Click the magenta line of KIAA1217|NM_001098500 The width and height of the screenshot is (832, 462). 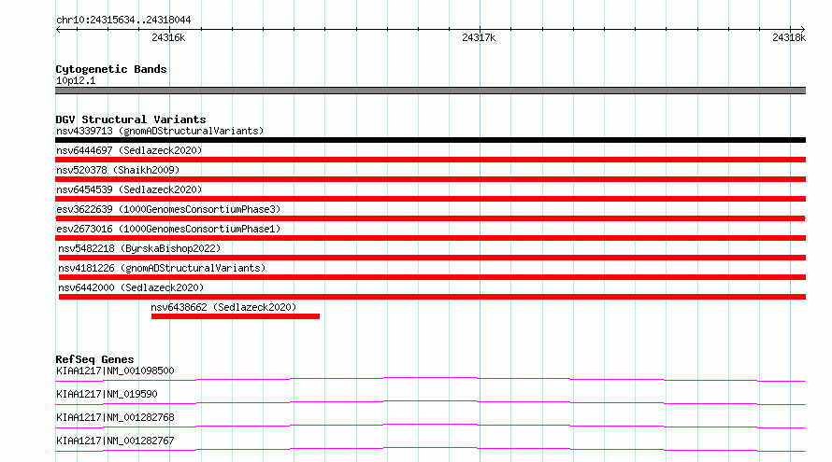tap(430, 379)
